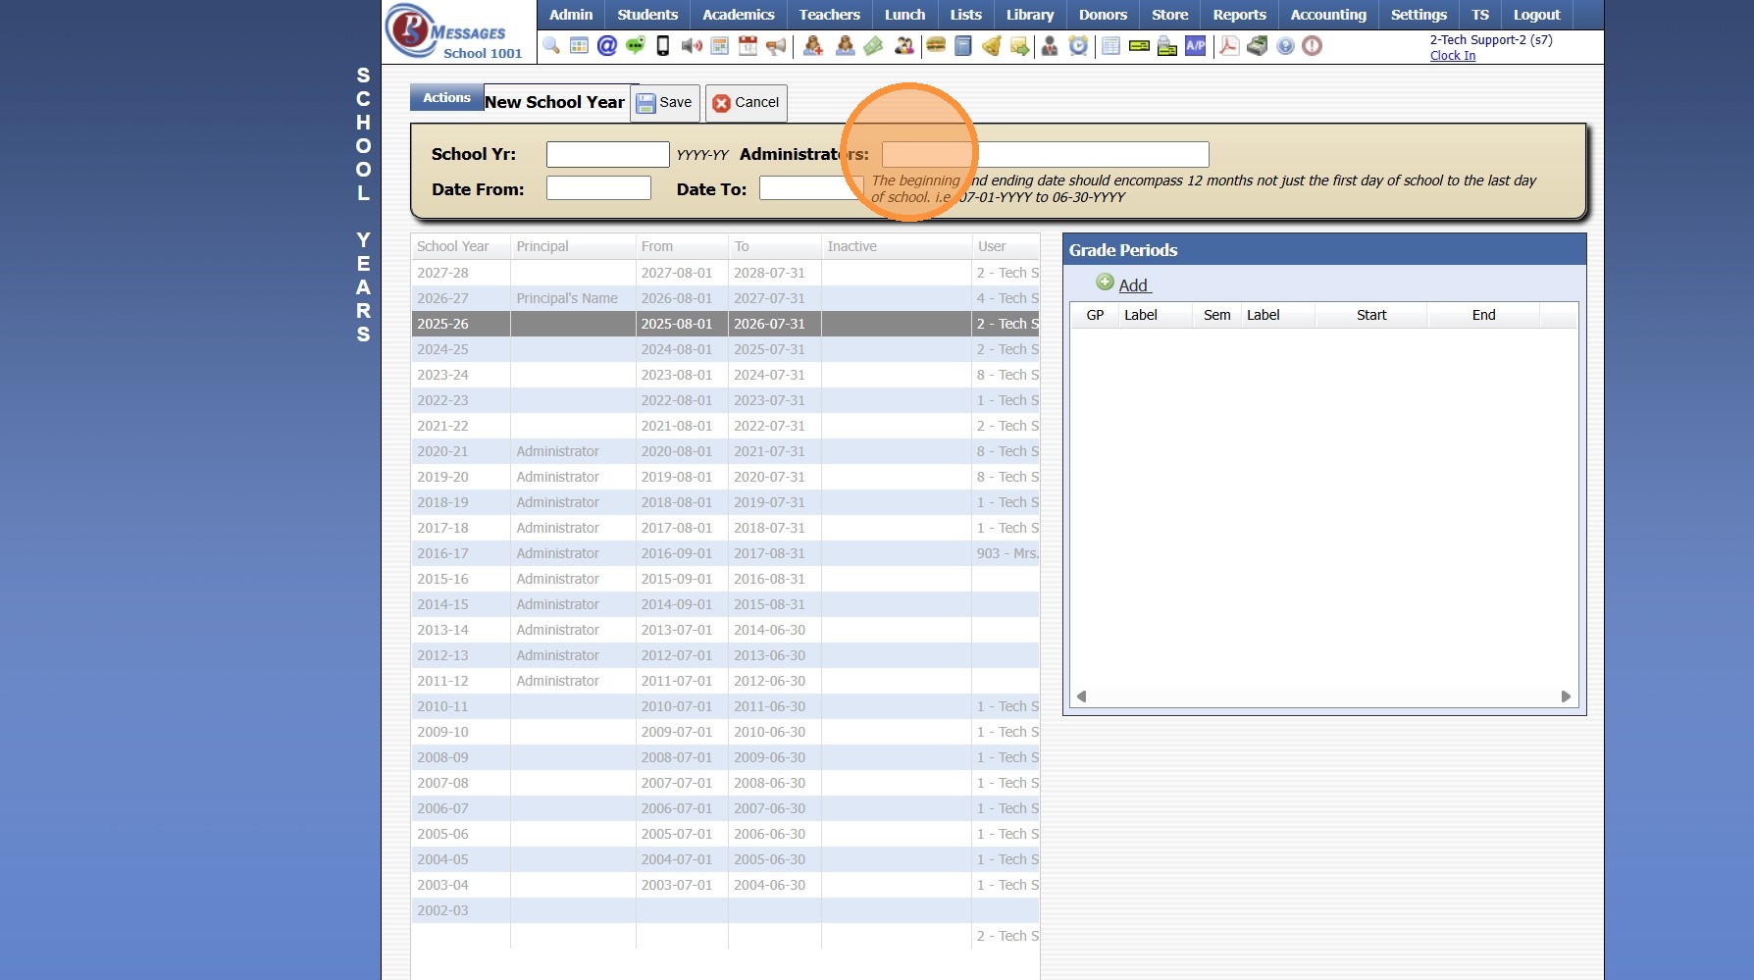
Task: Click the School Yr input field
Action: (x=607, y=155)
